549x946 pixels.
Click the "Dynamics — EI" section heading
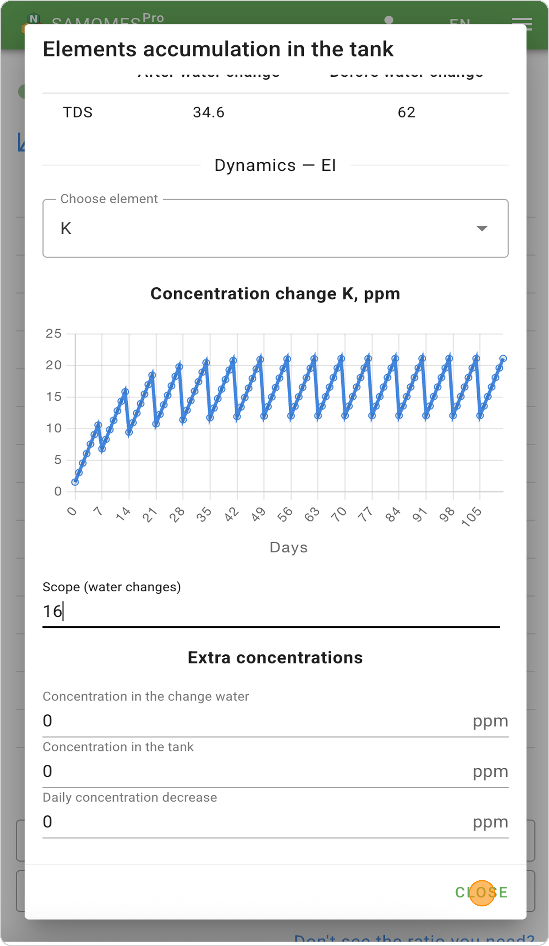[275, 166]
